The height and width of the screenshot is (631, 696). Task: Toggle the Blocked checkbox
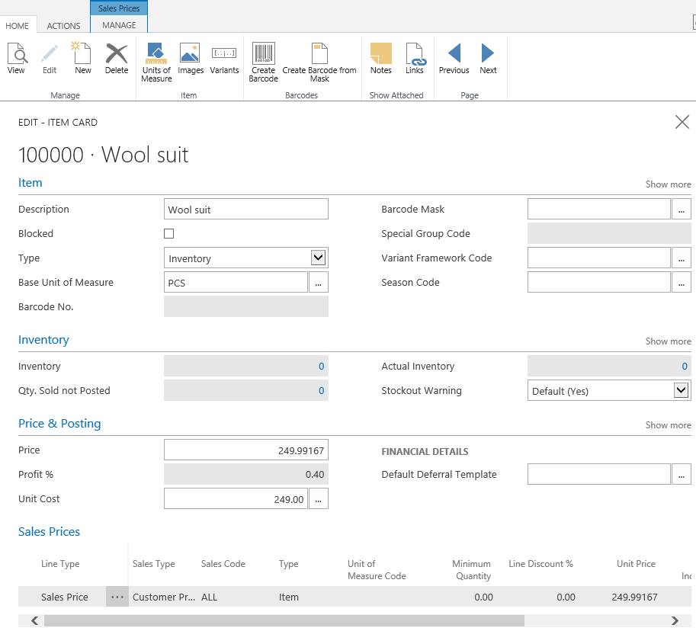coord(169,234)
